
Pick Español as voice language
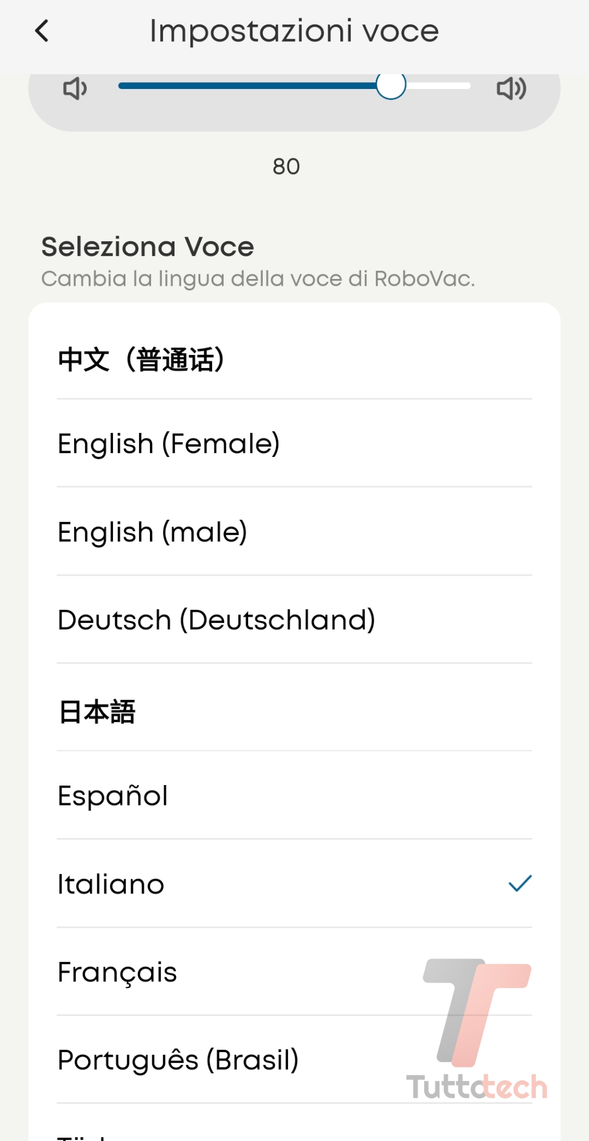[x=113, y=796]
